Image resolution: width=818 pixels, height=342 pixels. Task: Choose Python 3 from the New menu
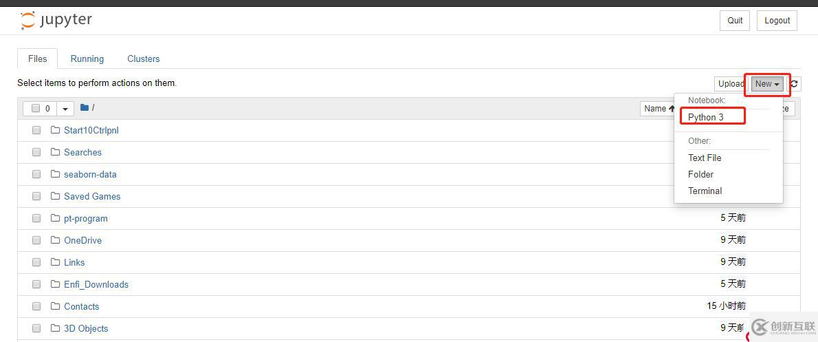[706, 117]
